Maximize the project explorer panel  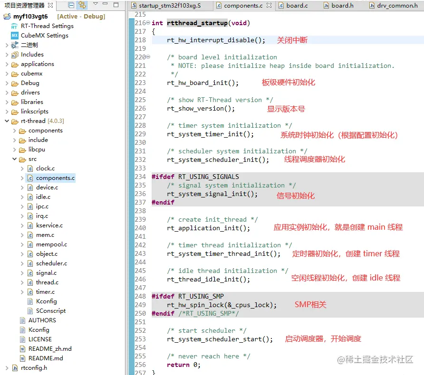(x=116, y=5)
